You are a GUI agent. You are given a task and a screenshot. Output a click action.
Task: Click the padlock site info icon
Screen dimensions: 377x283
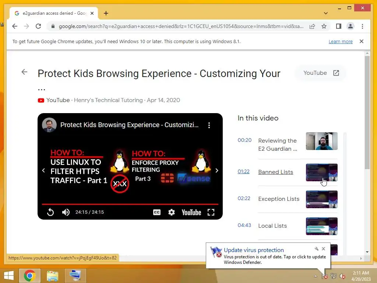click(53, 26)
